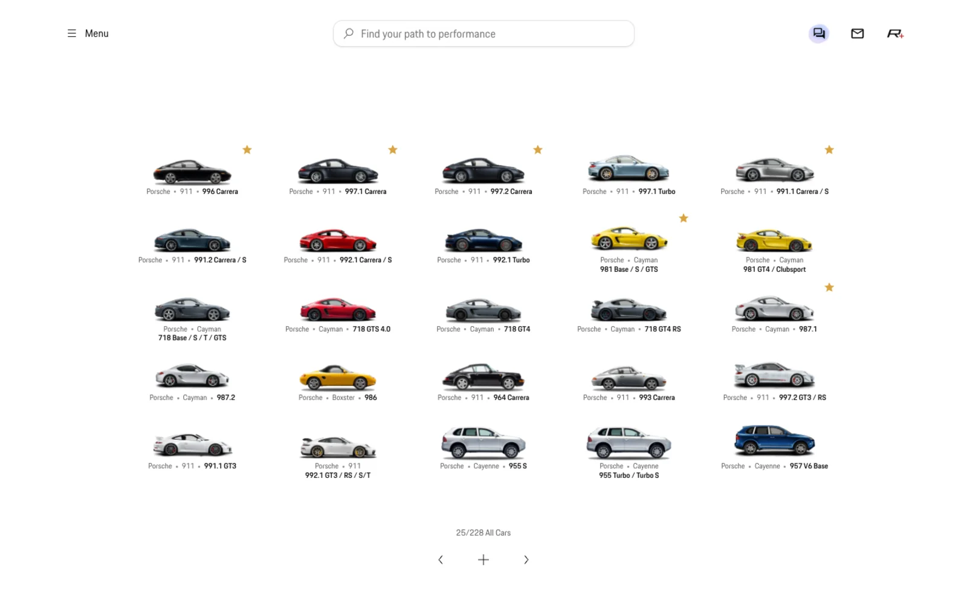Open the '957 V6 Base' label link

coord(809,466)
